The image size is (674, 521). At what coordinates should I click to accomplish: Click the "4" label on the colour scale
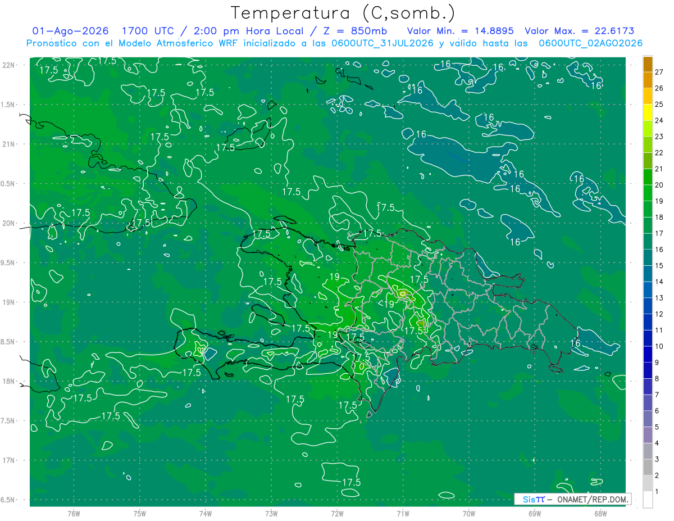[x=657, y=443]
